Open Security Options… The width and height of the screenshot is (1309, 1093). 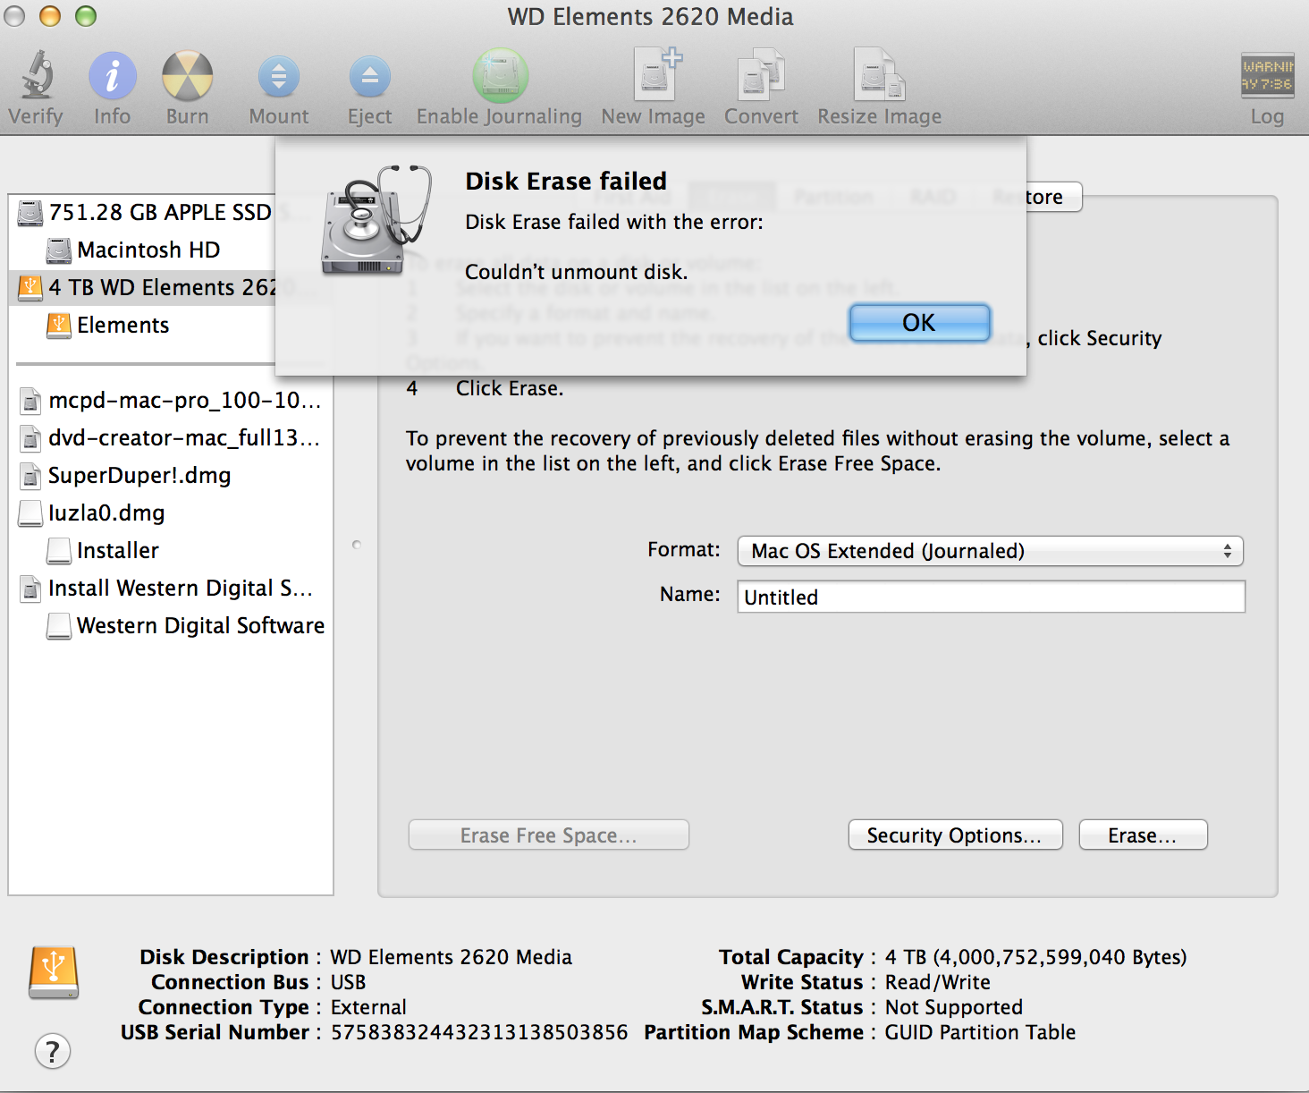tap(955, 835)
